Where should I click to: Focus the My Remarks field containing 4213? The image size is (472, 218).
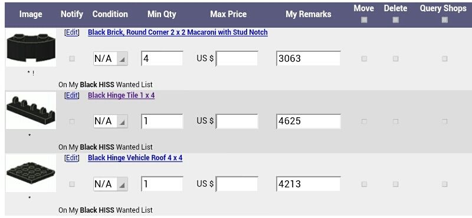coord(308,184)
